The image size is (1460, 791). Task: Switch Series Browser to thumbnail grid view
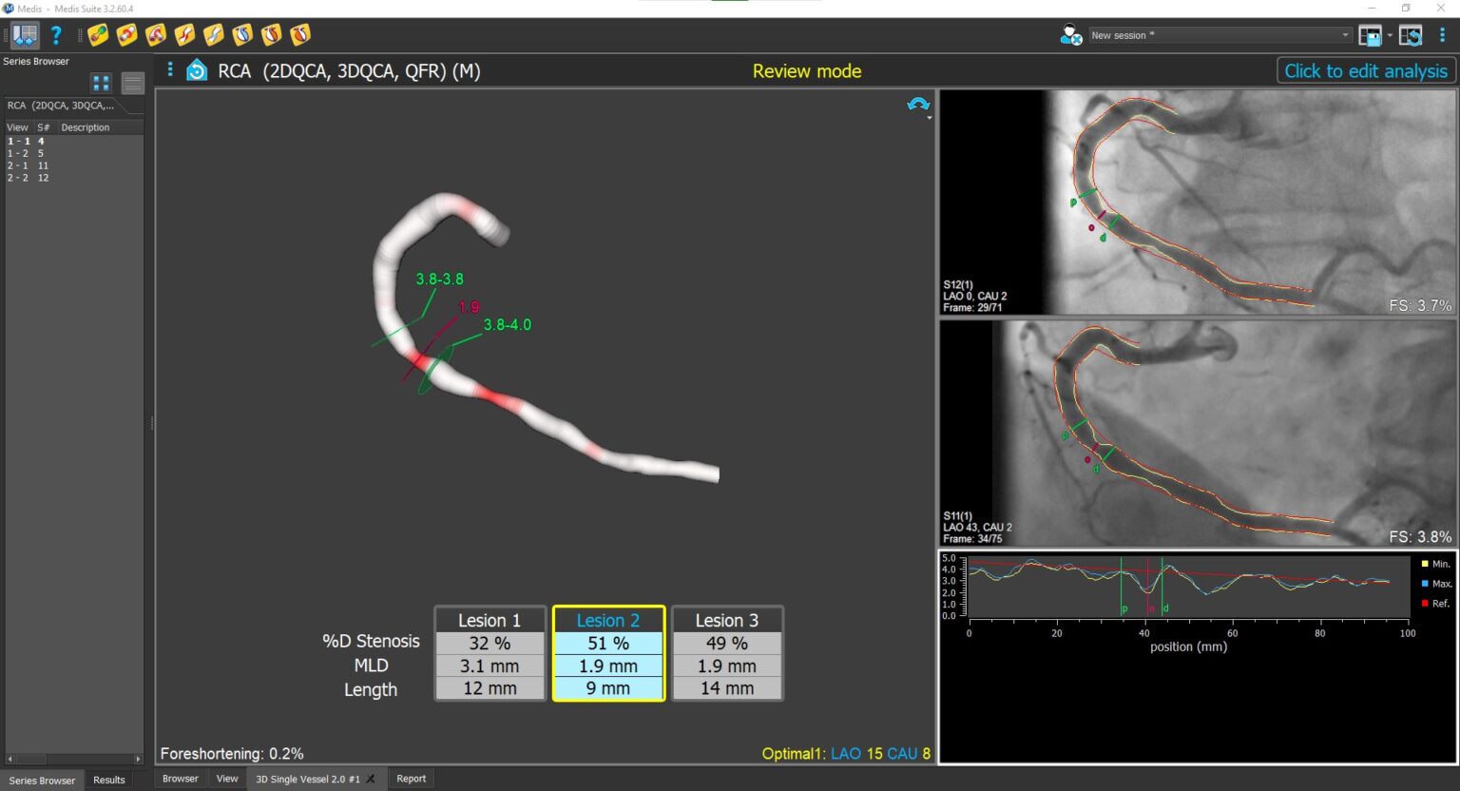101,83
